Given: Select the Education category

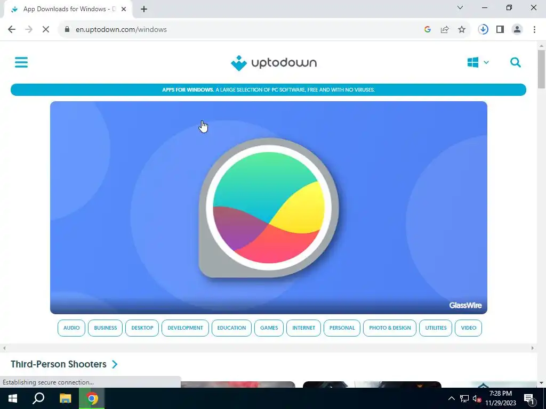Looking at the screenshot, I should pyautogui.click(x=231, y=328).
